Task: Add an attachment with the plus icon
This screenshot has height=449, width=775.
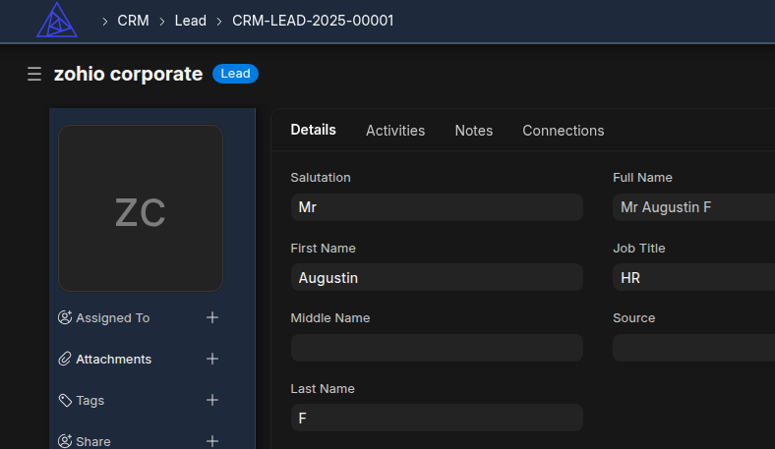Action: point(212,359)
